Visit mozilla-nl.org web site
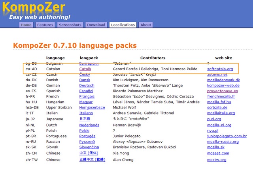This screenshot has width=253, height=172. click(219, 125)
